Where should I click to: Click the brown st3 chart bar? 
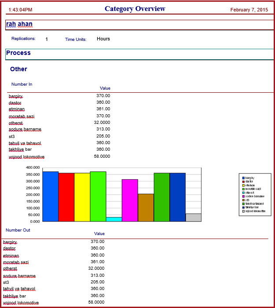click(146, 208)
